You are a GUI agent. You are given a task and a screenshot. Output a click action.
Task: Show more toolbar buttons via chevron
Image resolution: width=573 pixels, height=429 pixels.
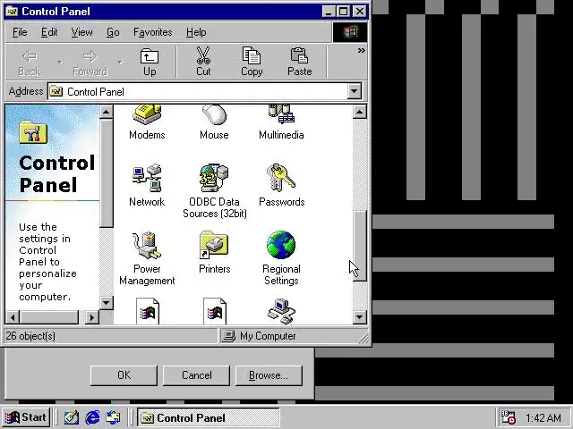[361, 51]
